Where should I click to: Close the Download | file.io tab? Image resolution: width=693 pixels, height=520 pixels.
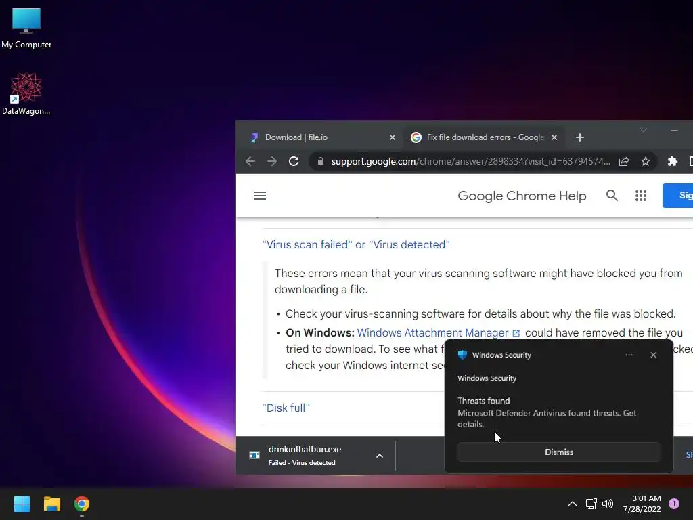point(392,137)
